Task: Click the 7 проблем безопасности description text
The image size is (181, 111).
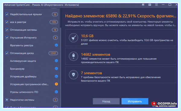Action: 121,79
